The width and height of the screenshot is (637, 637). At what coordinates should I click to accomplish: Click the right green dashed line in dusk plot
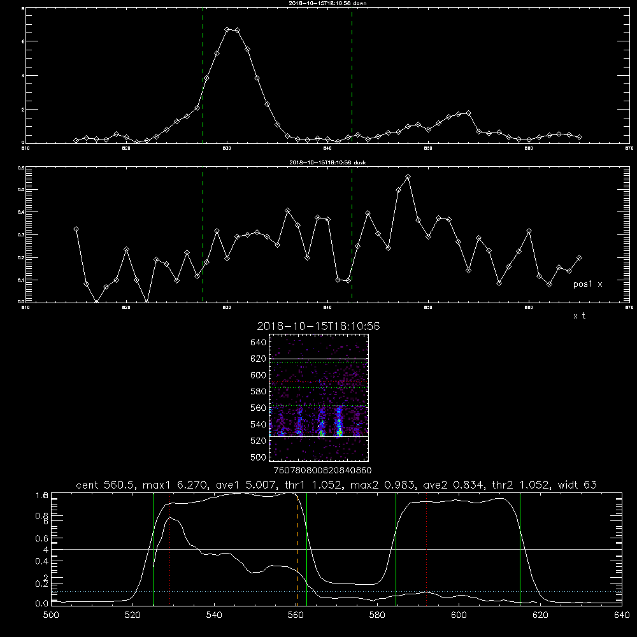(x=352, y=235)
